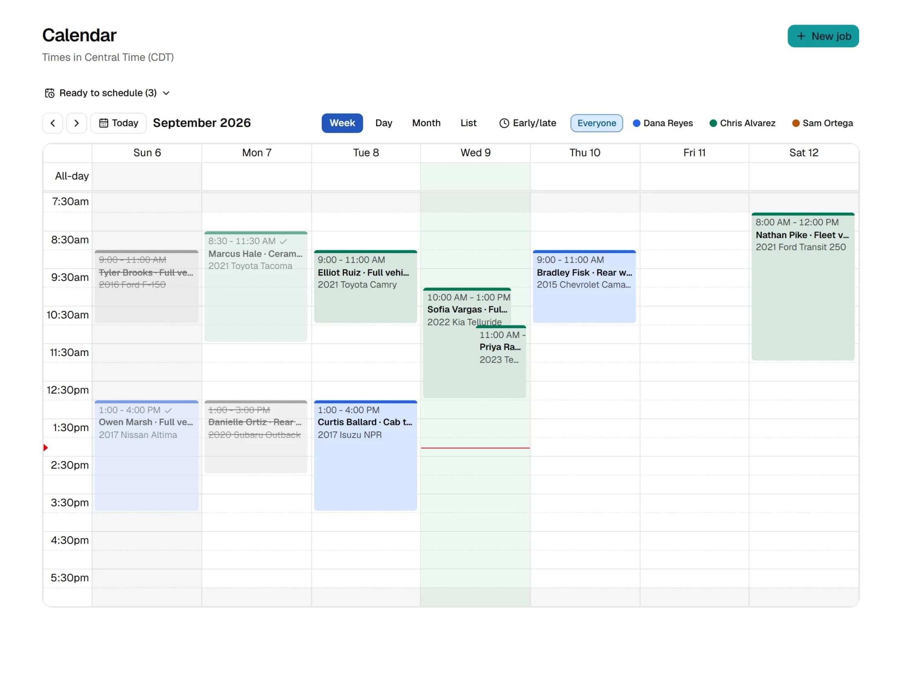The width and height of the screenshot is (902, 676).
Task: Open the Curtis Ballard Isuzu NPR job
Action: click(365, 455)
